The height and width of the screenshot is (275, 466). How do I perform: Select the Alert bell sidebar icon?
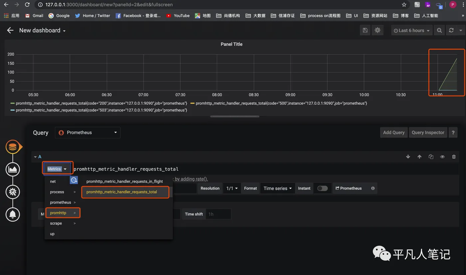click(x=13, y=214)
